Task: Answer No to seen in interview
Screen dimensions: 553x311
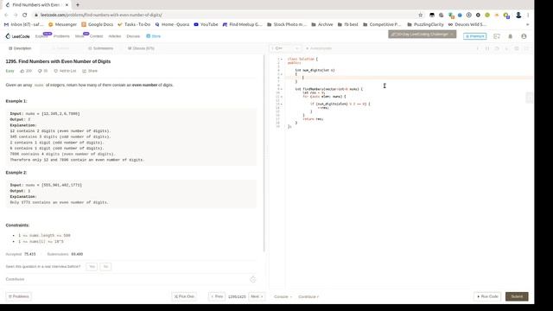Action: pyautogui.click(x=105, y=267)
